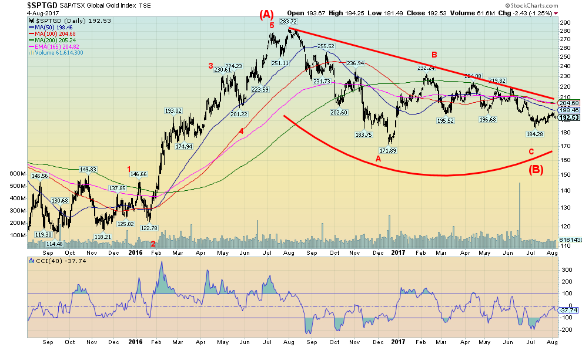Click the 149.83 price label

tap(88, 170)
